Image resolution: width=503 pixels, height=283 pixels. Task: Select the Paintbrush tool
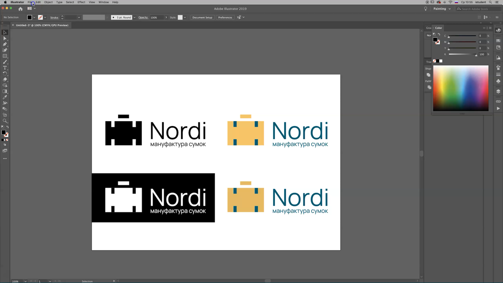pyautogui.click(x=5, y=62)
